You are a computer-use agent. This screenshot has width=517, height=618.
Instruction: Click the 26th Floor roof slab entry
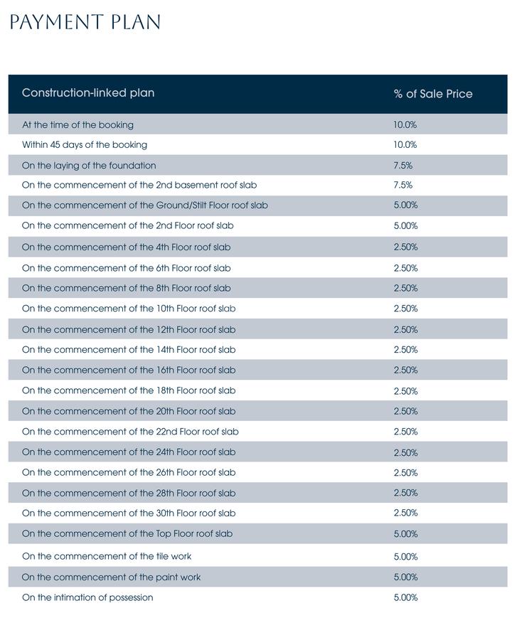[129, 472]
